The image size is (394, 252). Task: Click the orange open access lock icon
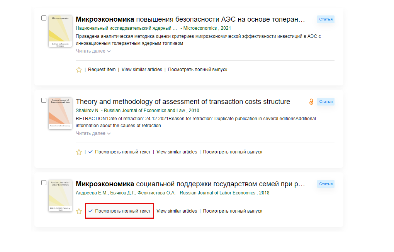click(x=311, y=102)
